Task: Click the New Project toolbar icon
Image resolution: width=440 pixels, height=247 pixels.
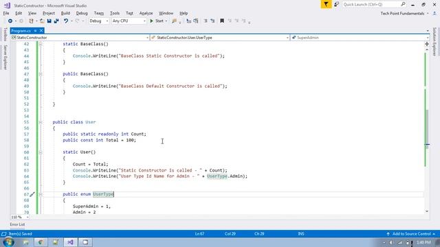Action: click(31, 21)
